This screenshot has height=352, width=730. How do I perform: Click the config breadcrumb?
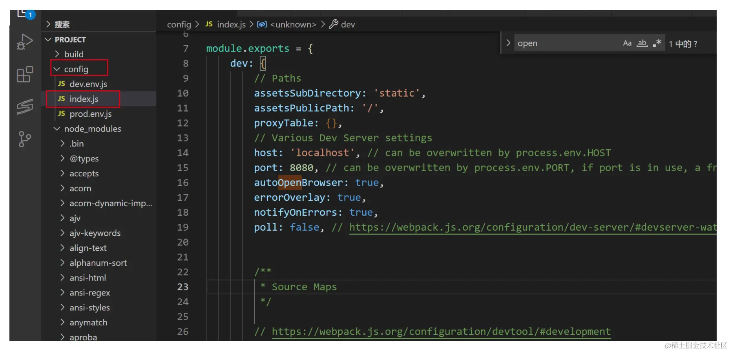(x=179, y=24)
